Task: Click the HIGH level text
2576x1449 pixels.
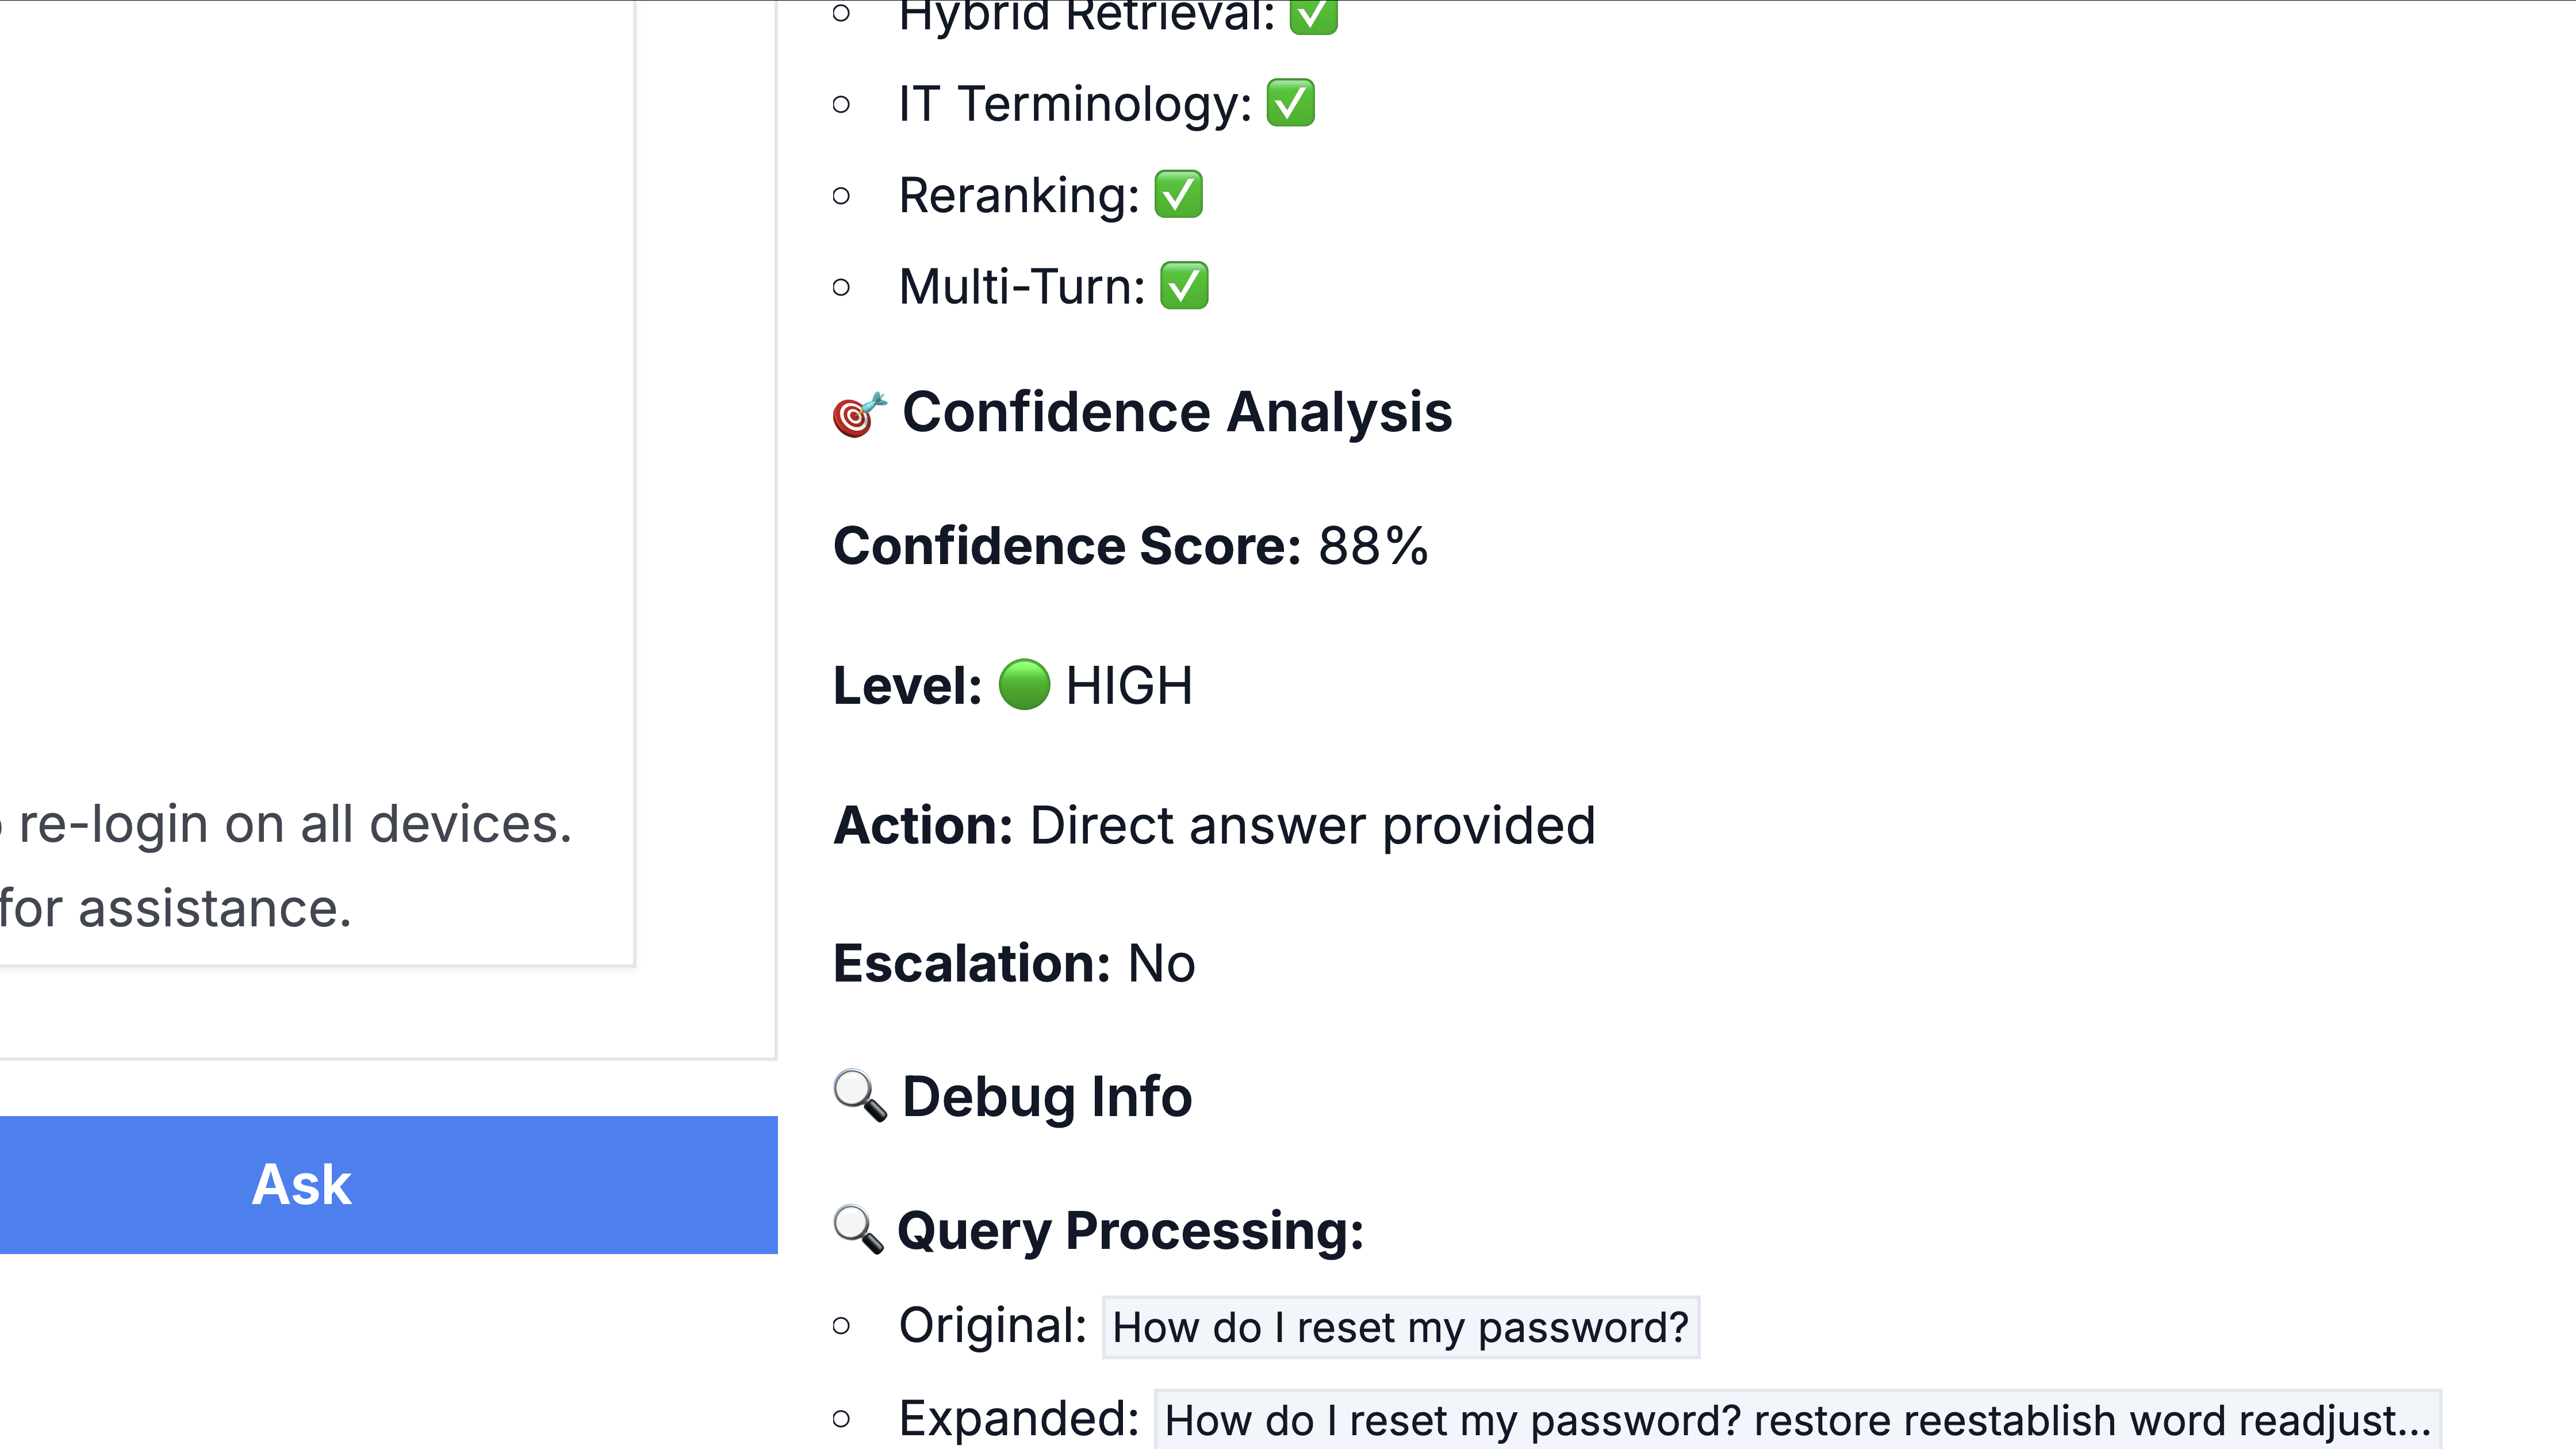Action: point(1129,686)
